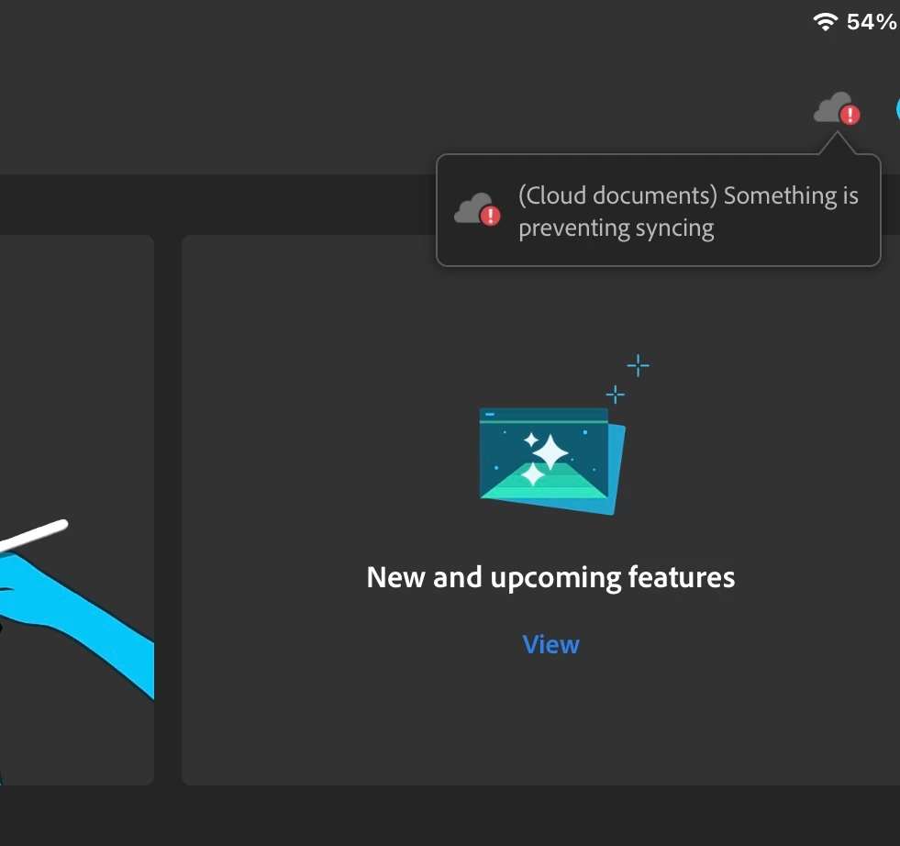Screen dimensions: 900x846
Task: Click the cloud warning icon inside the tooltip
Action: coord(477,209)
